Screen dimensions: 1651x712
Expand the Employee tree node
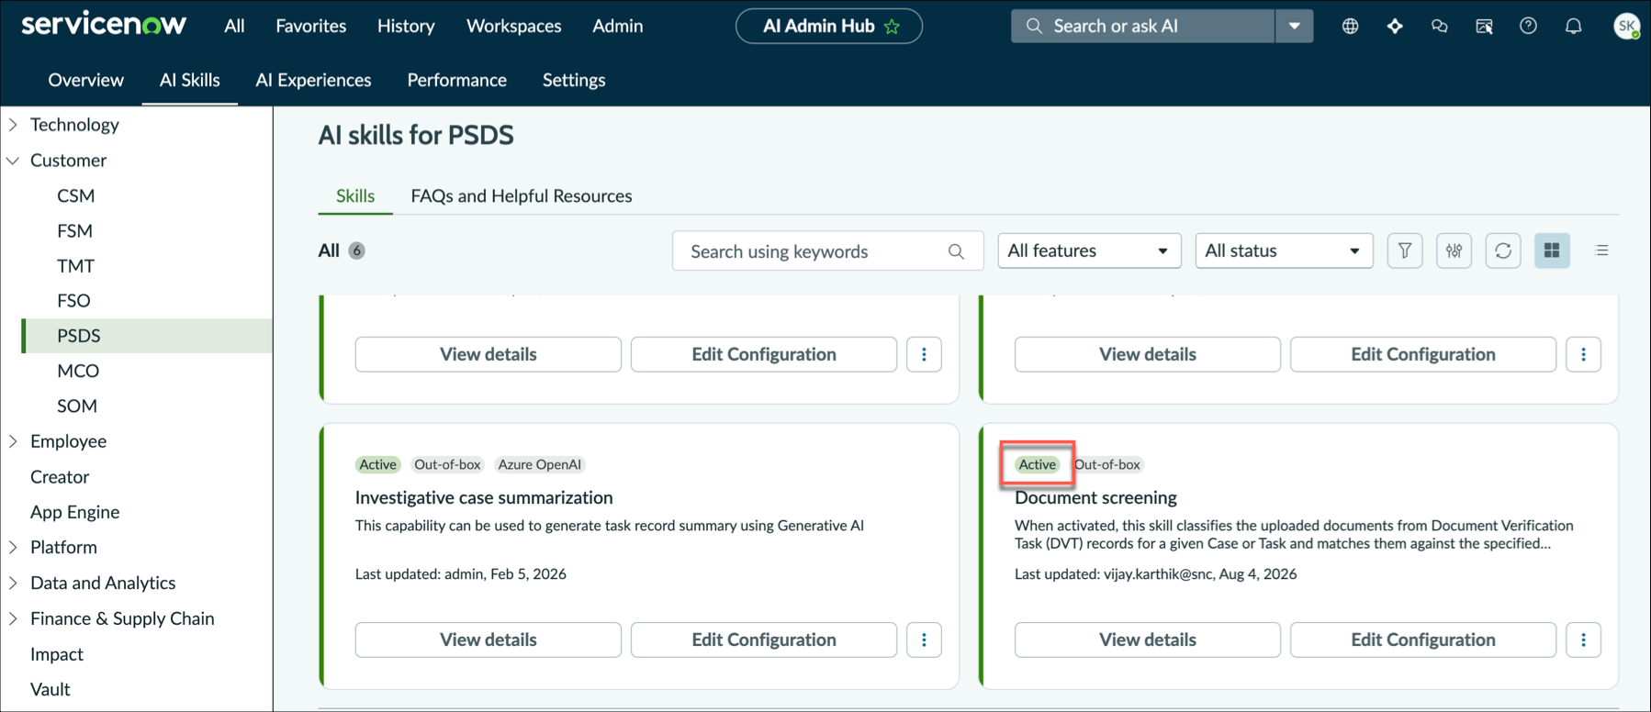click(14, 441)
